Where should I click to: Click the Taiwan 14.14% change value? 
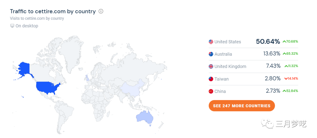[293, 79]
